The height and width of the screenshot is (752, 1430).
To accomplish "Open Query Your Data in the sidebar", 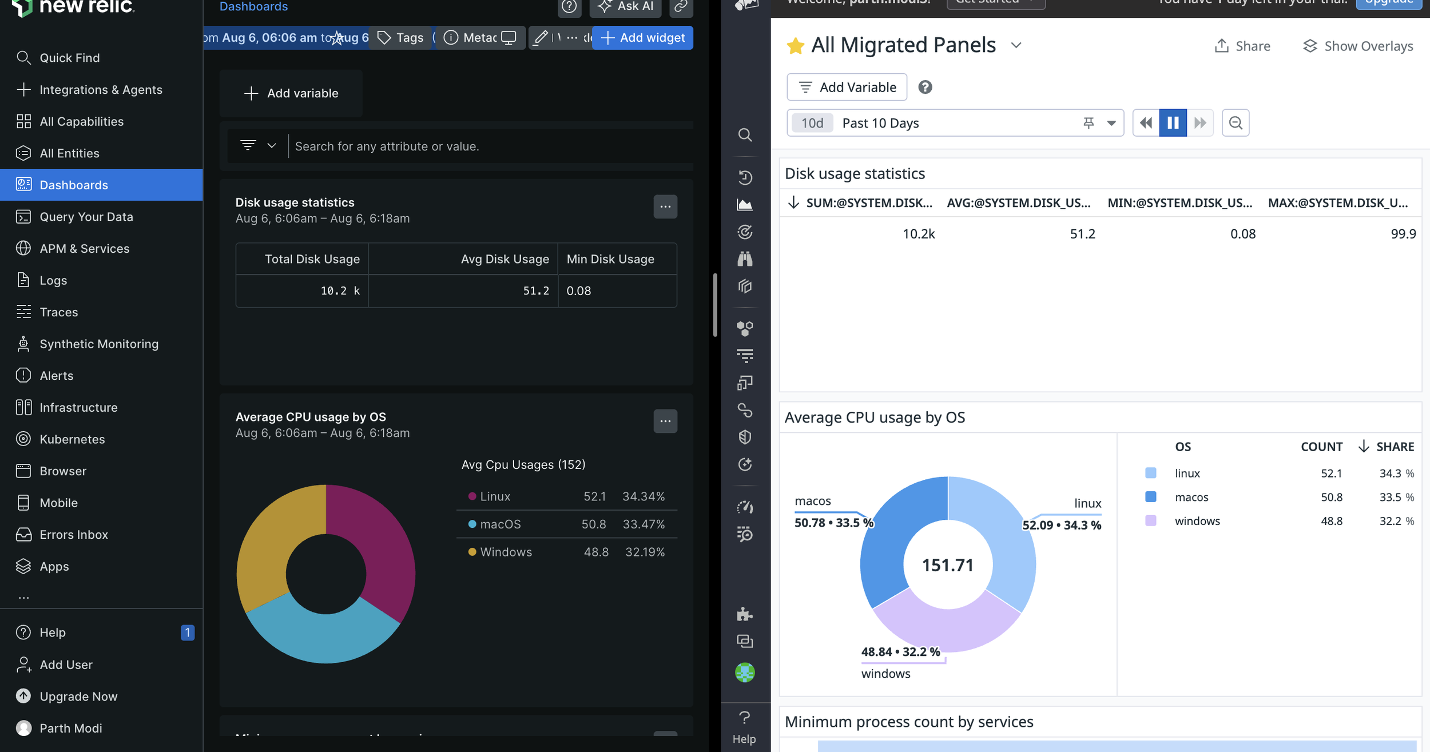I will coord(86,217).
